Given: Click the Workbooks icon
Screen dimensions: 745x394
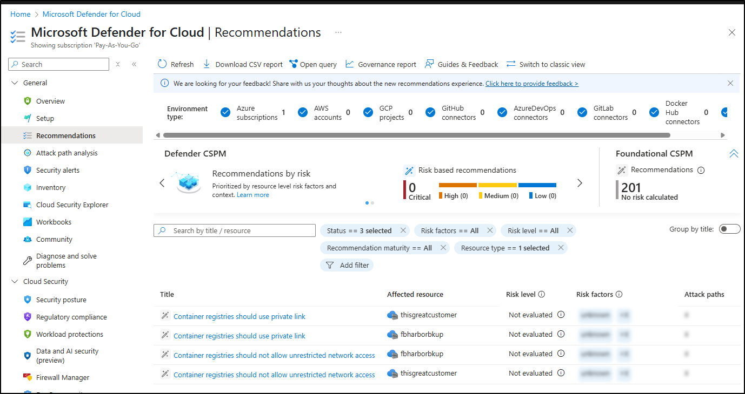Looking at the screenshot, I should pos(28,222).
